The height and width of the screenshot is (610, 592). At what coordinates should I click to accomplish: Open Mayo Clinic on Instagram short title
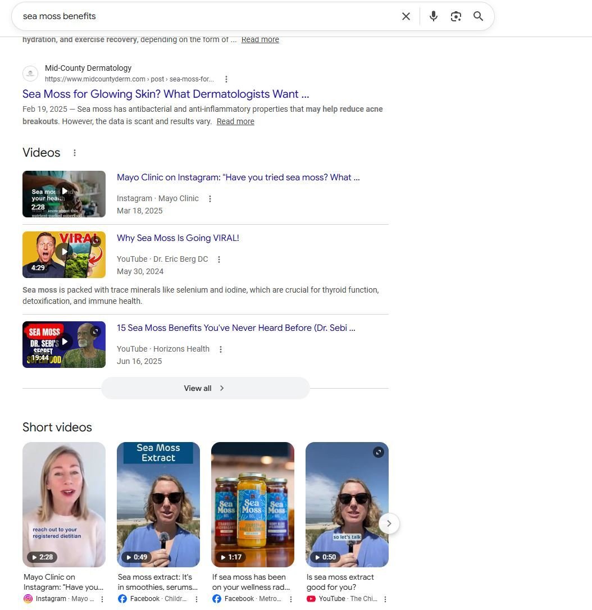coord(63,582)
